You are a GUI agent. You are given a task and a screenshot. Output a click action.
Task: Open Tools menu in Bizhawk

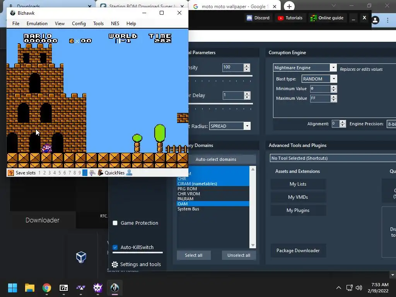pyautogui.click(x=98, y=24)
